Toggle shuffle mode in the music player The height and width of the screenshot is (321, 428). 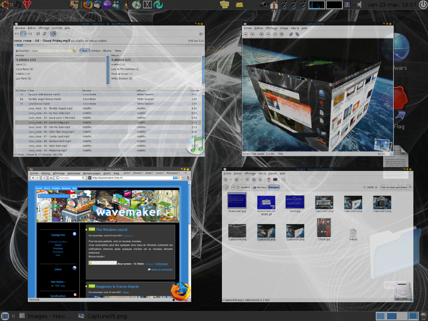(x=44, y=34)
